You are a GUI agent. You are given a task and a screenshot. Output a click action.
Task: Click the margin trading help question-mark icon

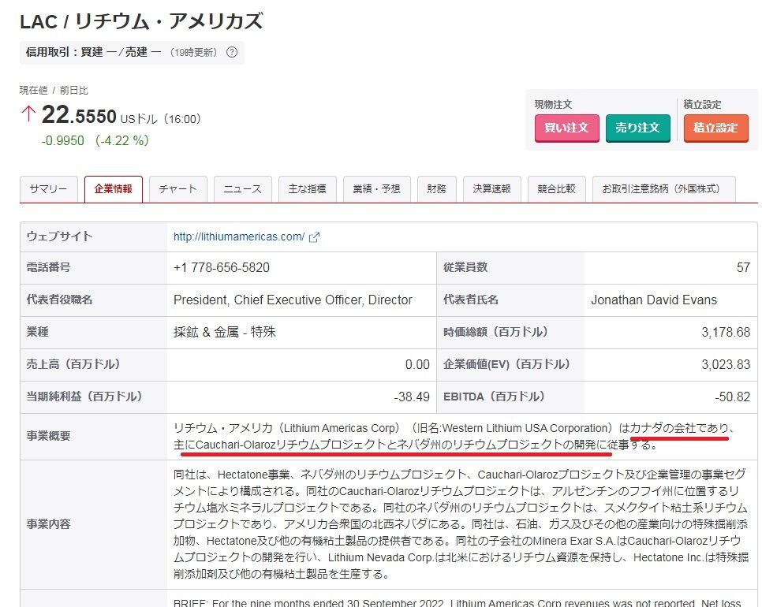pos(232,52)
